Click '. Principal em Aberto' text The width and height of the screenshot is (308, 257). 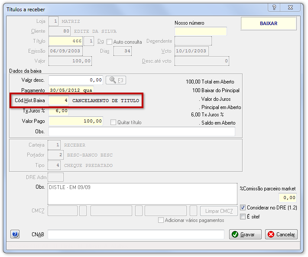220,107
